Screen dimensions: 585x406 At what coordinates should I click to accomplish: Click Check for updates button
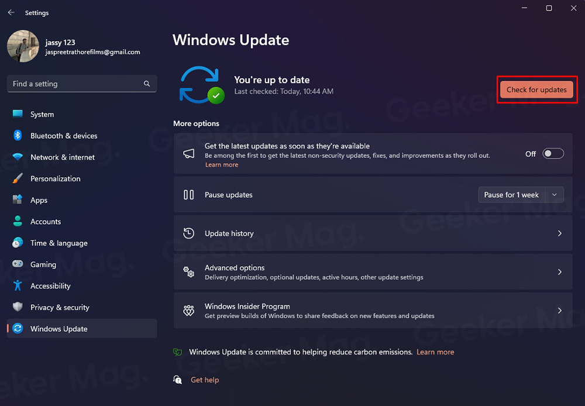[x=536, y=90]
